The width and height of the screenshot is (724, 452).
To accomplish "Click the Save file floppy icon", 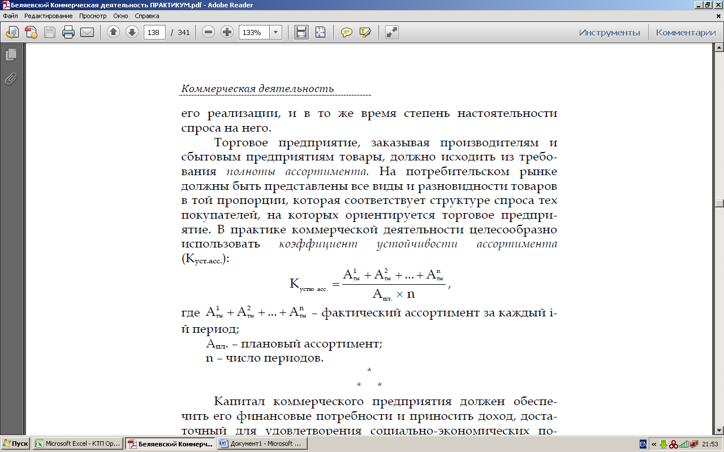I will click(50, 32).
